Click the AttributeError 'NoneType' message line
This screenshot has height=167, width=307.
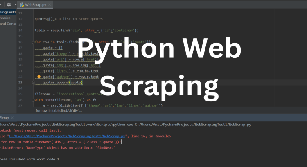point(57,148)
